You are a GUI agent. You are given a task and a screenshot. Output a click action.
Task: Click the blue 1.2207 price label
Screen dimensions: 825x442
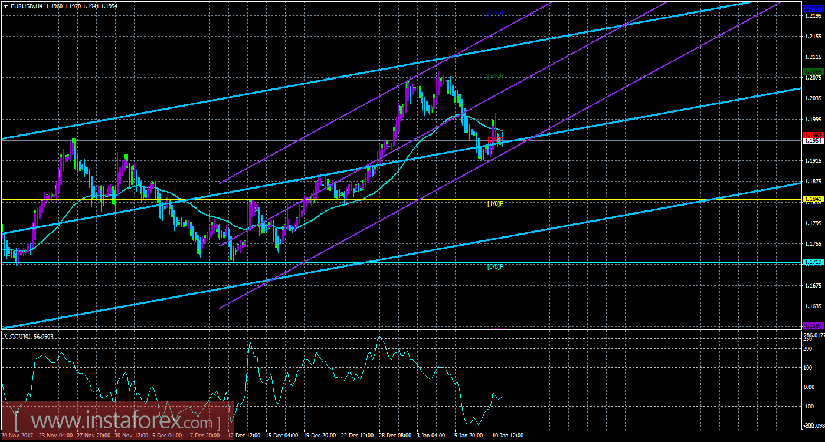[813, 8]
